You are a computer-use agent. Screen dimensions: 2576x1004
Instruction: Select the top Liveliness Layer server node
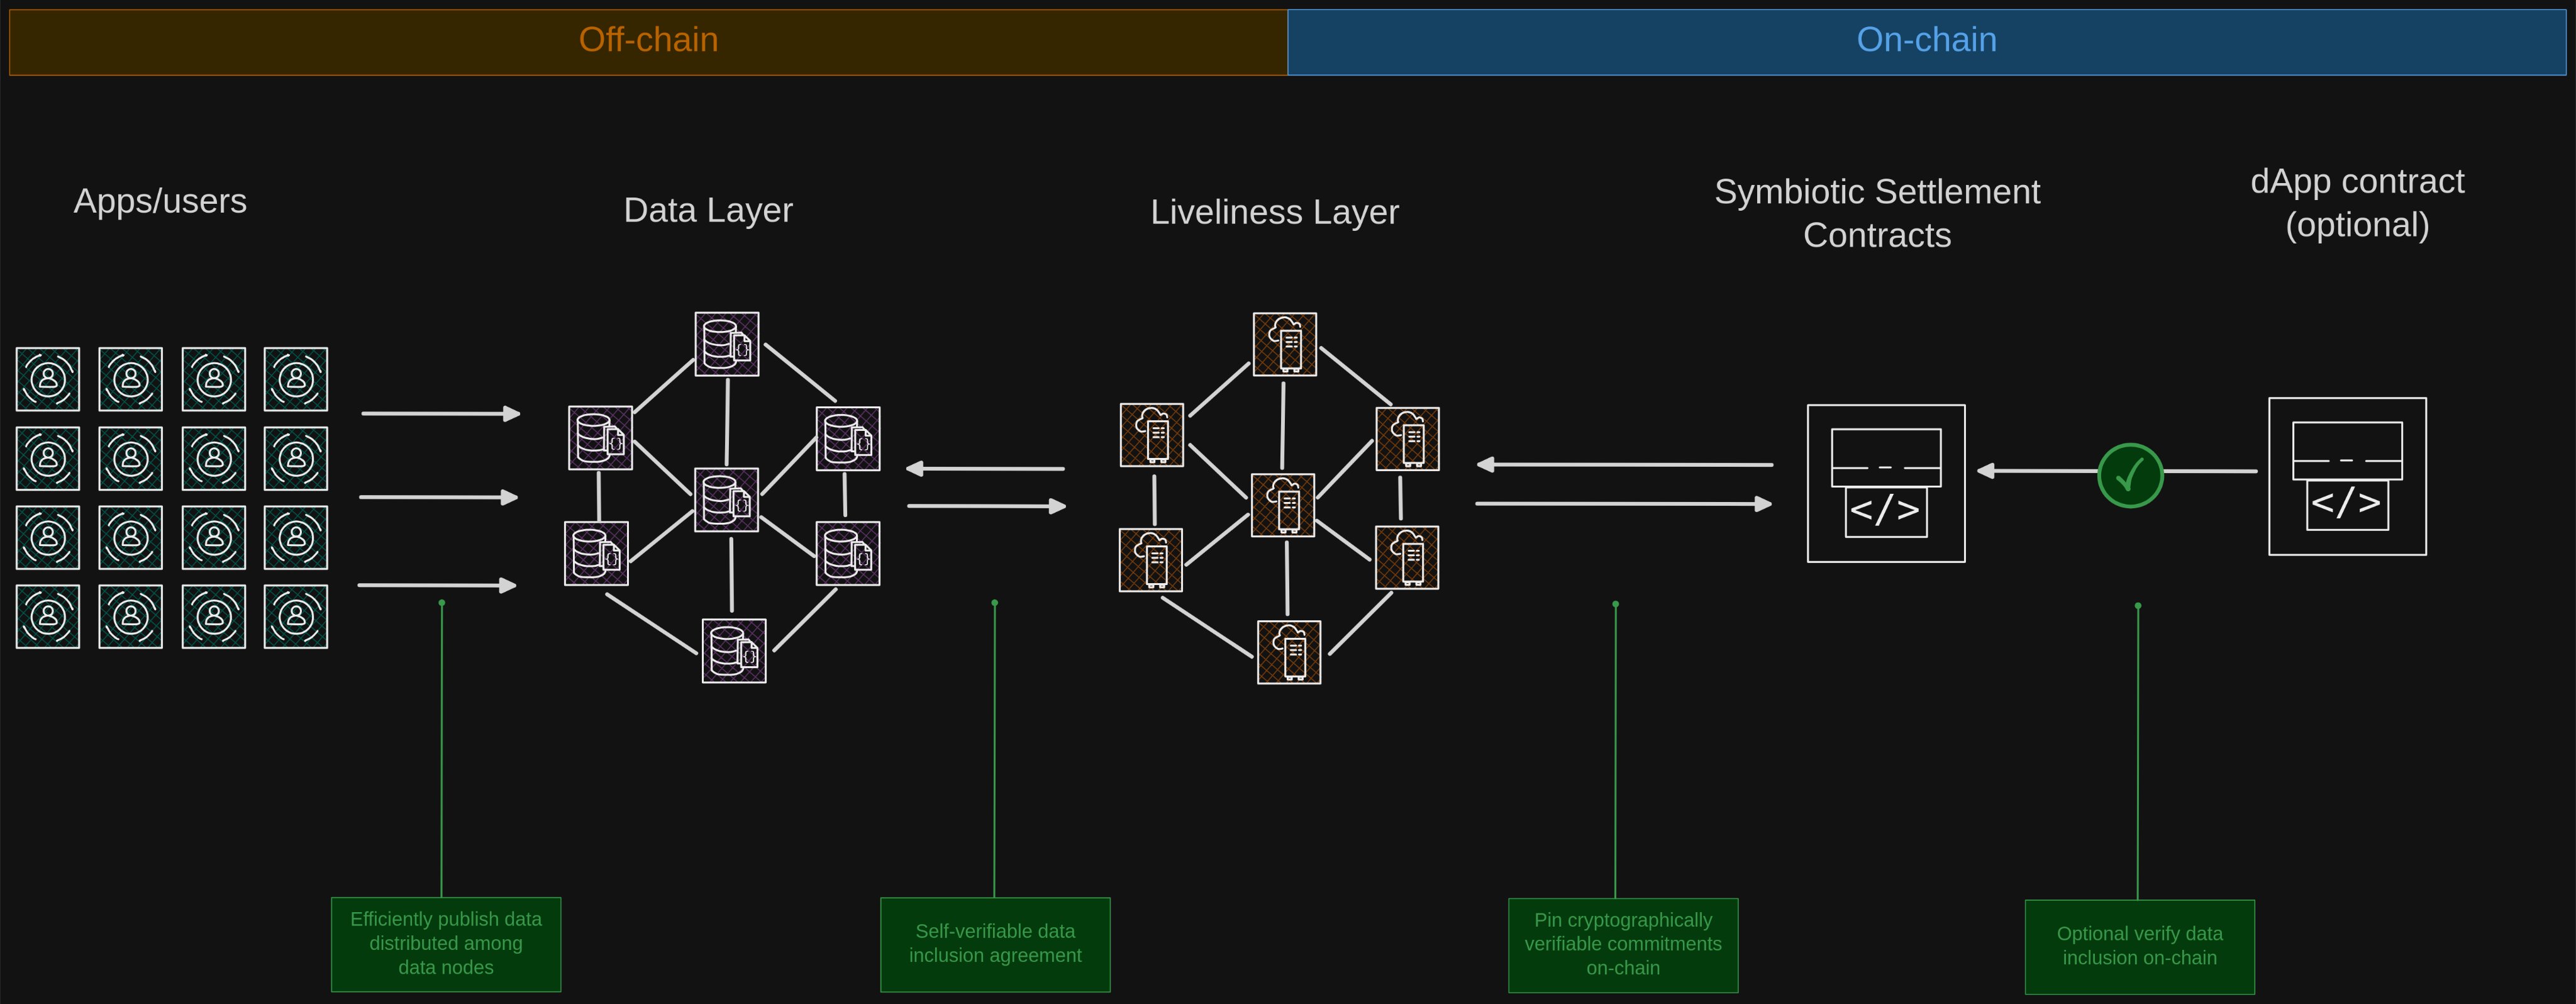click(x=1285, y=344)
